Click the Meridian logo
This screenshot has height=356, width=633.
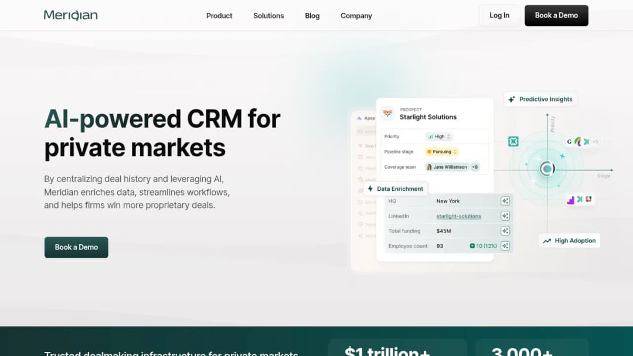coord(71,15)
